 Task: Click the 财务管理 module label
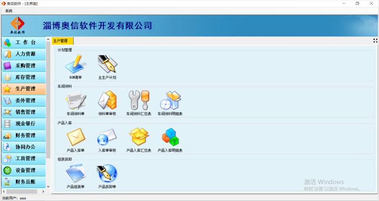[x=25, y=135]
